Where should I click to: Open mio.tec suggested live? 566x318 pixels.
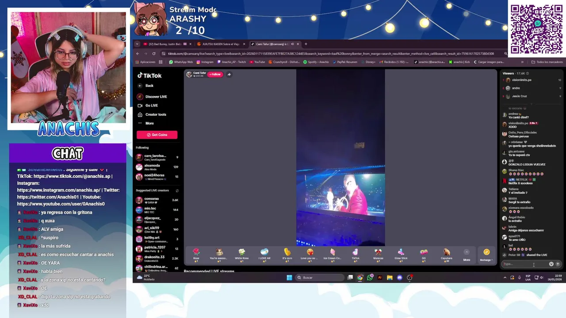(157, 210)
